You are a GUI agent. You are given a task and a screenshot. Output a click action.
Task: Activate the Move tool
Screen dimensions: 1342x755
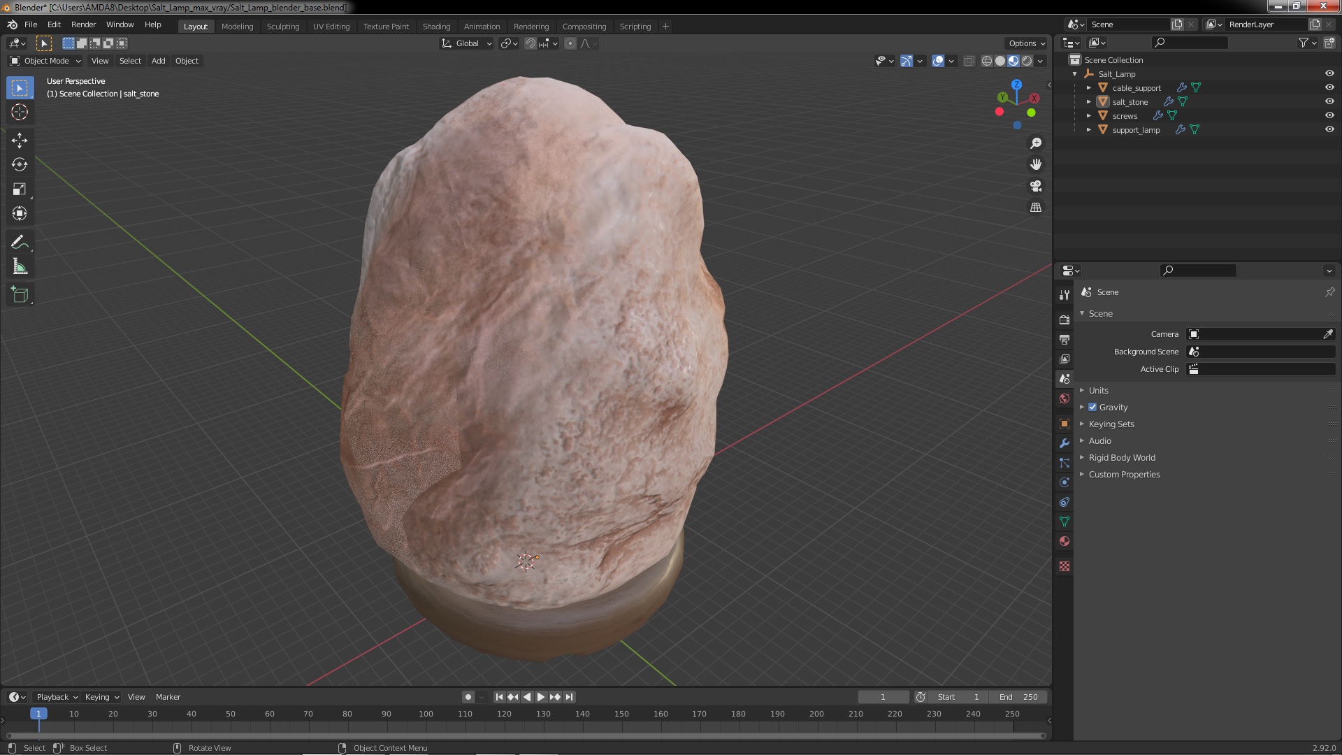(20, 140)
